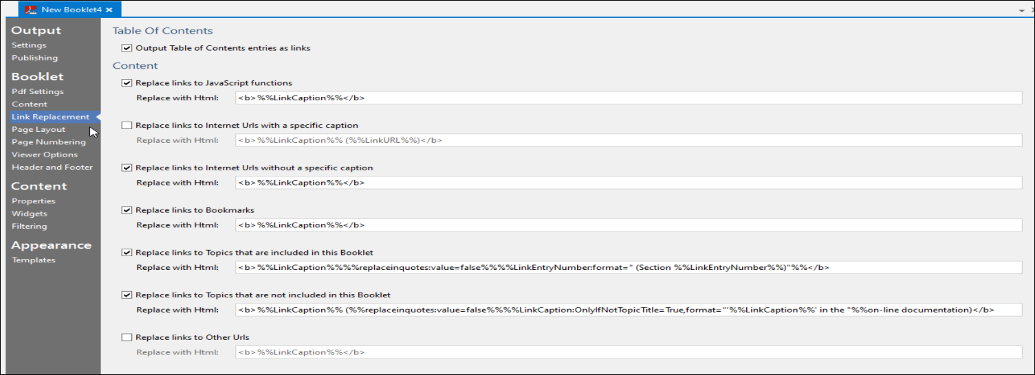
Task: Open Header and Footer settings
Action: 52,167
